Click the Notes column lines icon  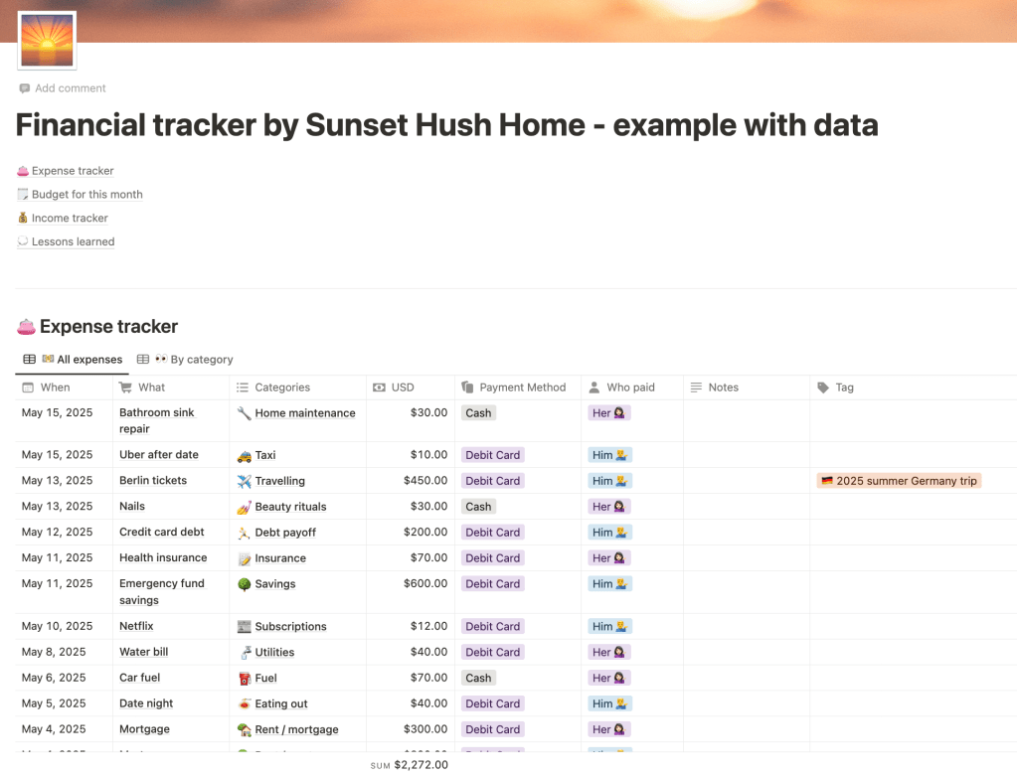696,388
